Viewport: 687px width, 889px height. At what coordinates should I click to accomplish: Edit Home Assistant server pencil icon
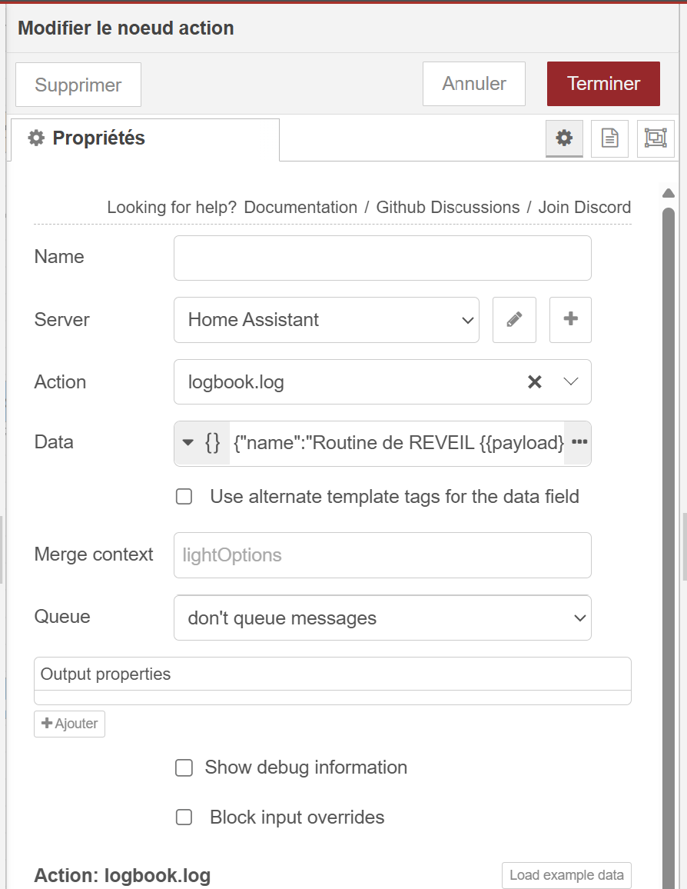click(x=514, y=319)
